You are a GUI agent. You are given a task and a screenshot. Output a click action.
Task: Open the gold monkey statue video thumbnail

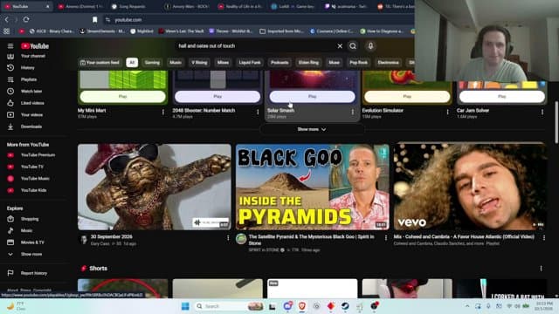click(155, 187)
